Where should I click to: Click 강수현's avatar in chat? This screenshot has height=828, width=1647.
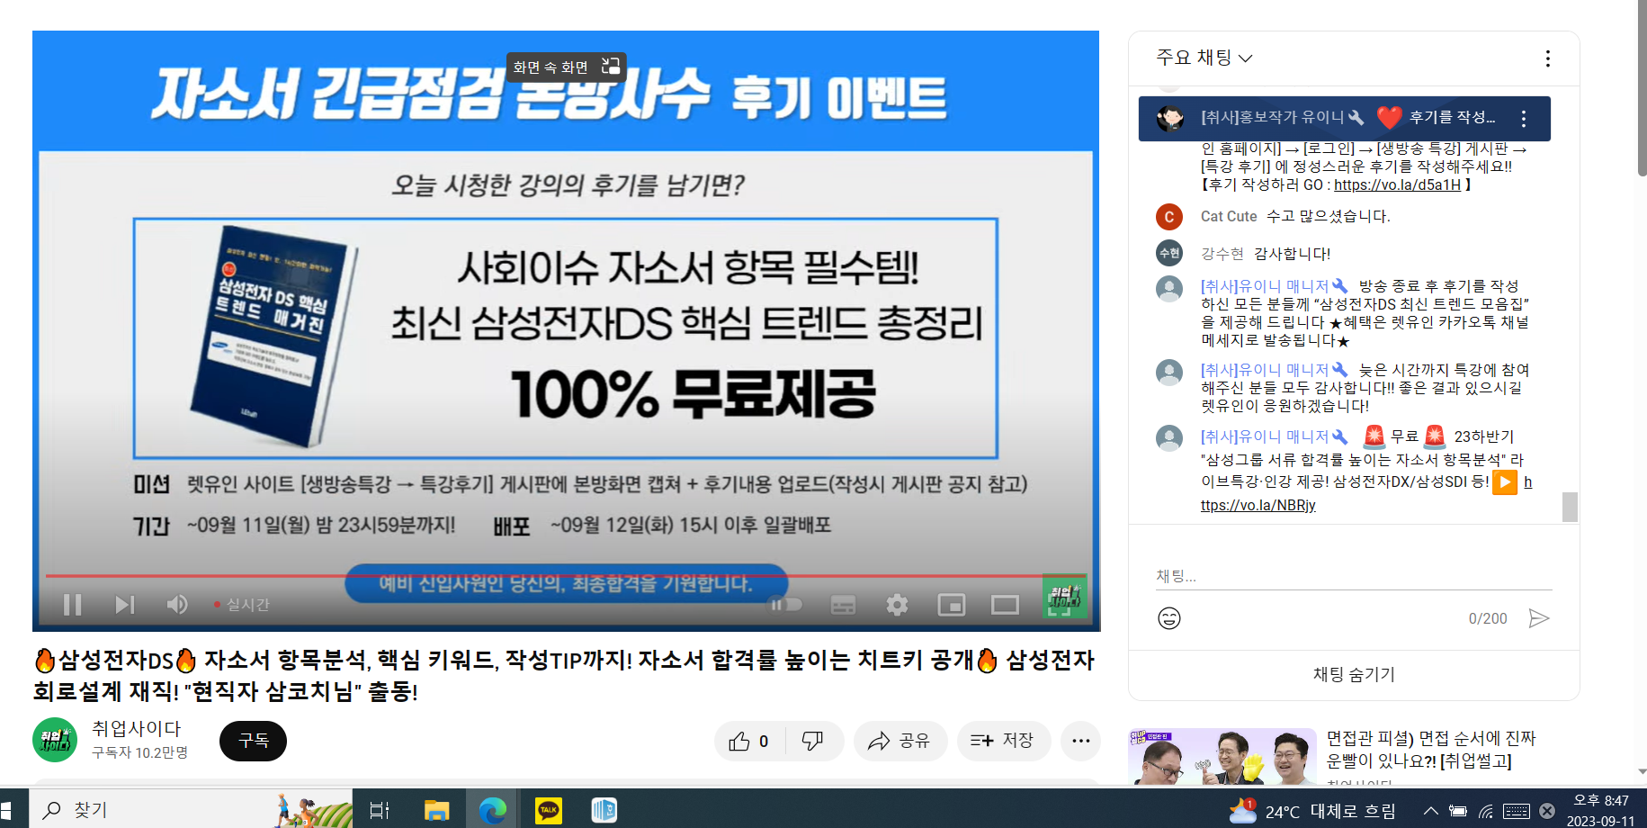point(1168,253)
